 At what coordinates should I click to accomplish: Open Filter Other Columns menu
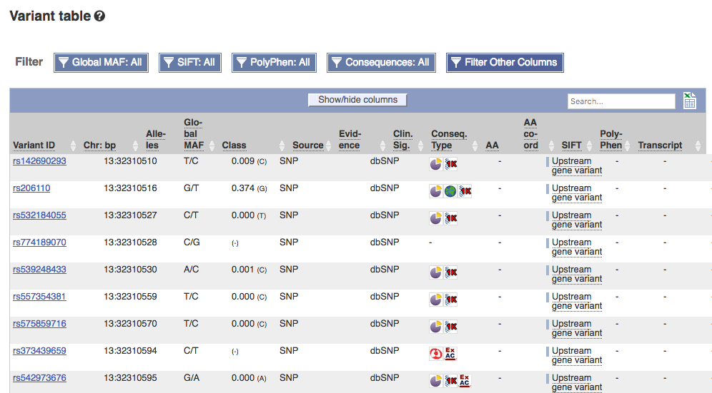[505, 63]
